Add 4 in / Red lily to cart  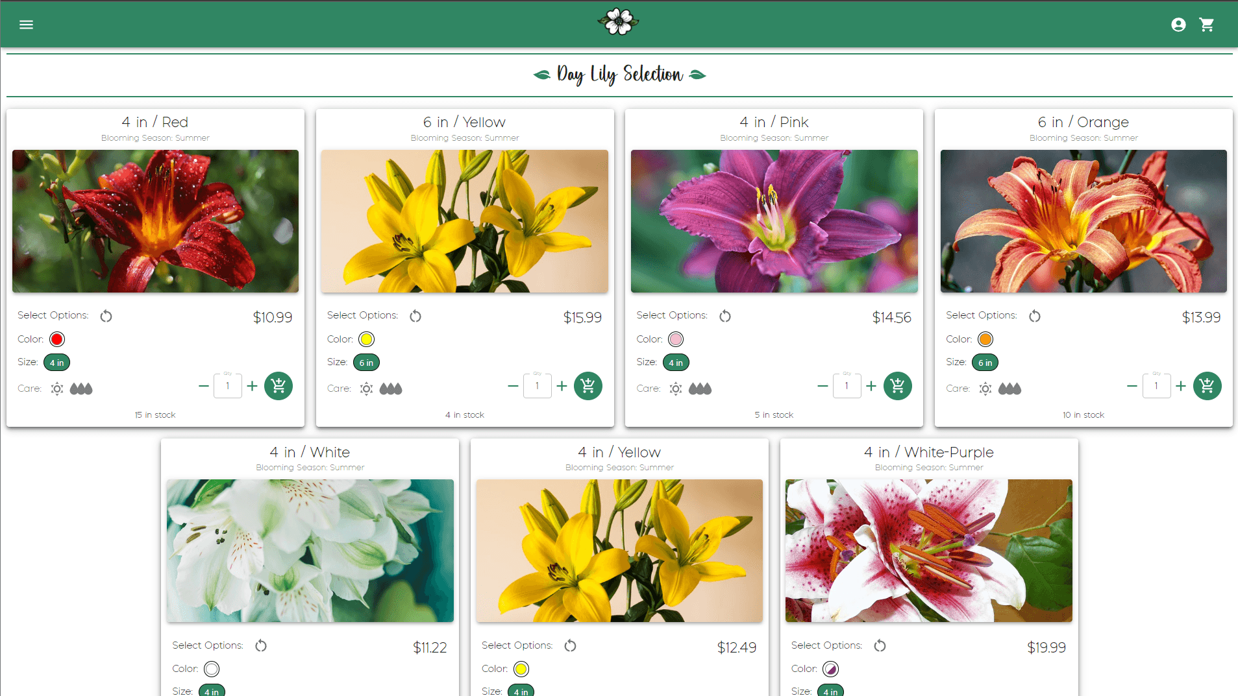coord(279,386)
